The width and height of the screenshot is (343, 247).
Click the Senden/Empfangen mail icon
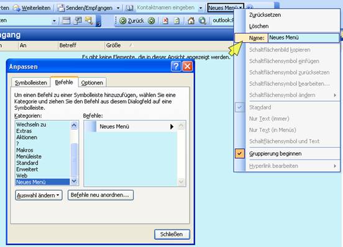[x=61, y=8]
